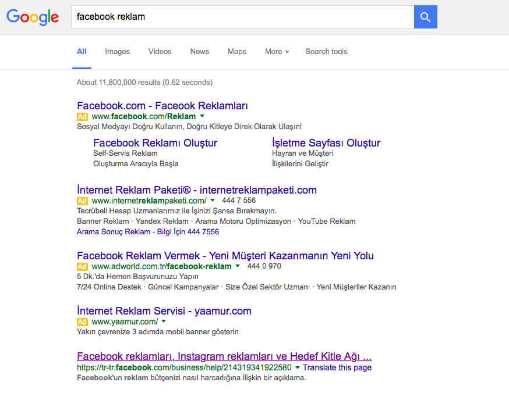Click the Google logo
The width and height of the screenshot is (509, 393).
33,17
